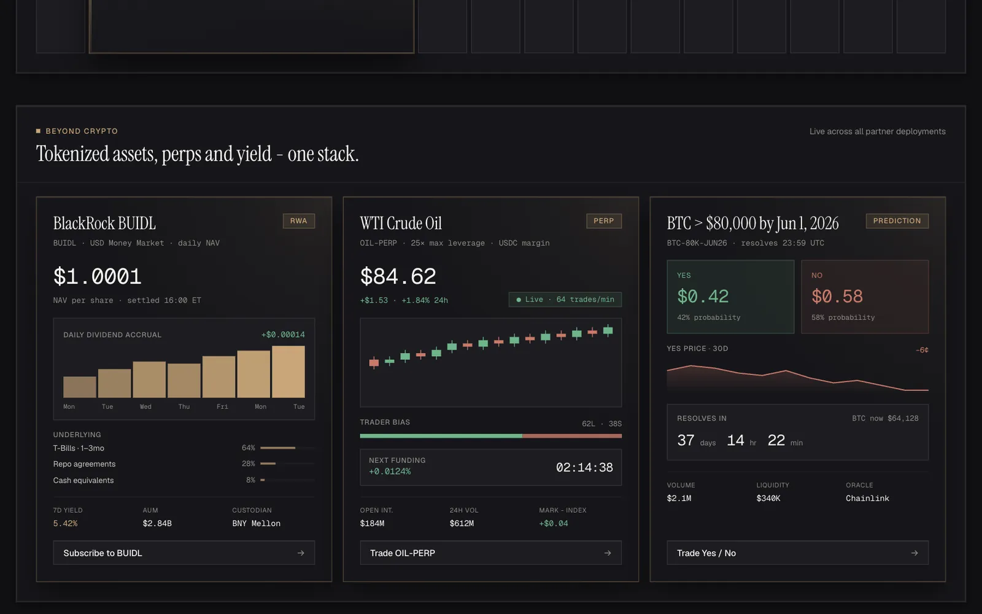This screenshot has width=982, height=614.
Task: Click the RWA badge on BlackRock BUIDL
Action: pyautogui.click(x=299, y=221)
